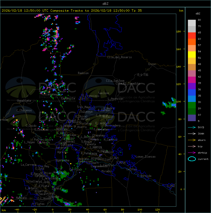Pick the purple 36-39 dBZ swatch
The image size is (211, 213).
point(192,86)
